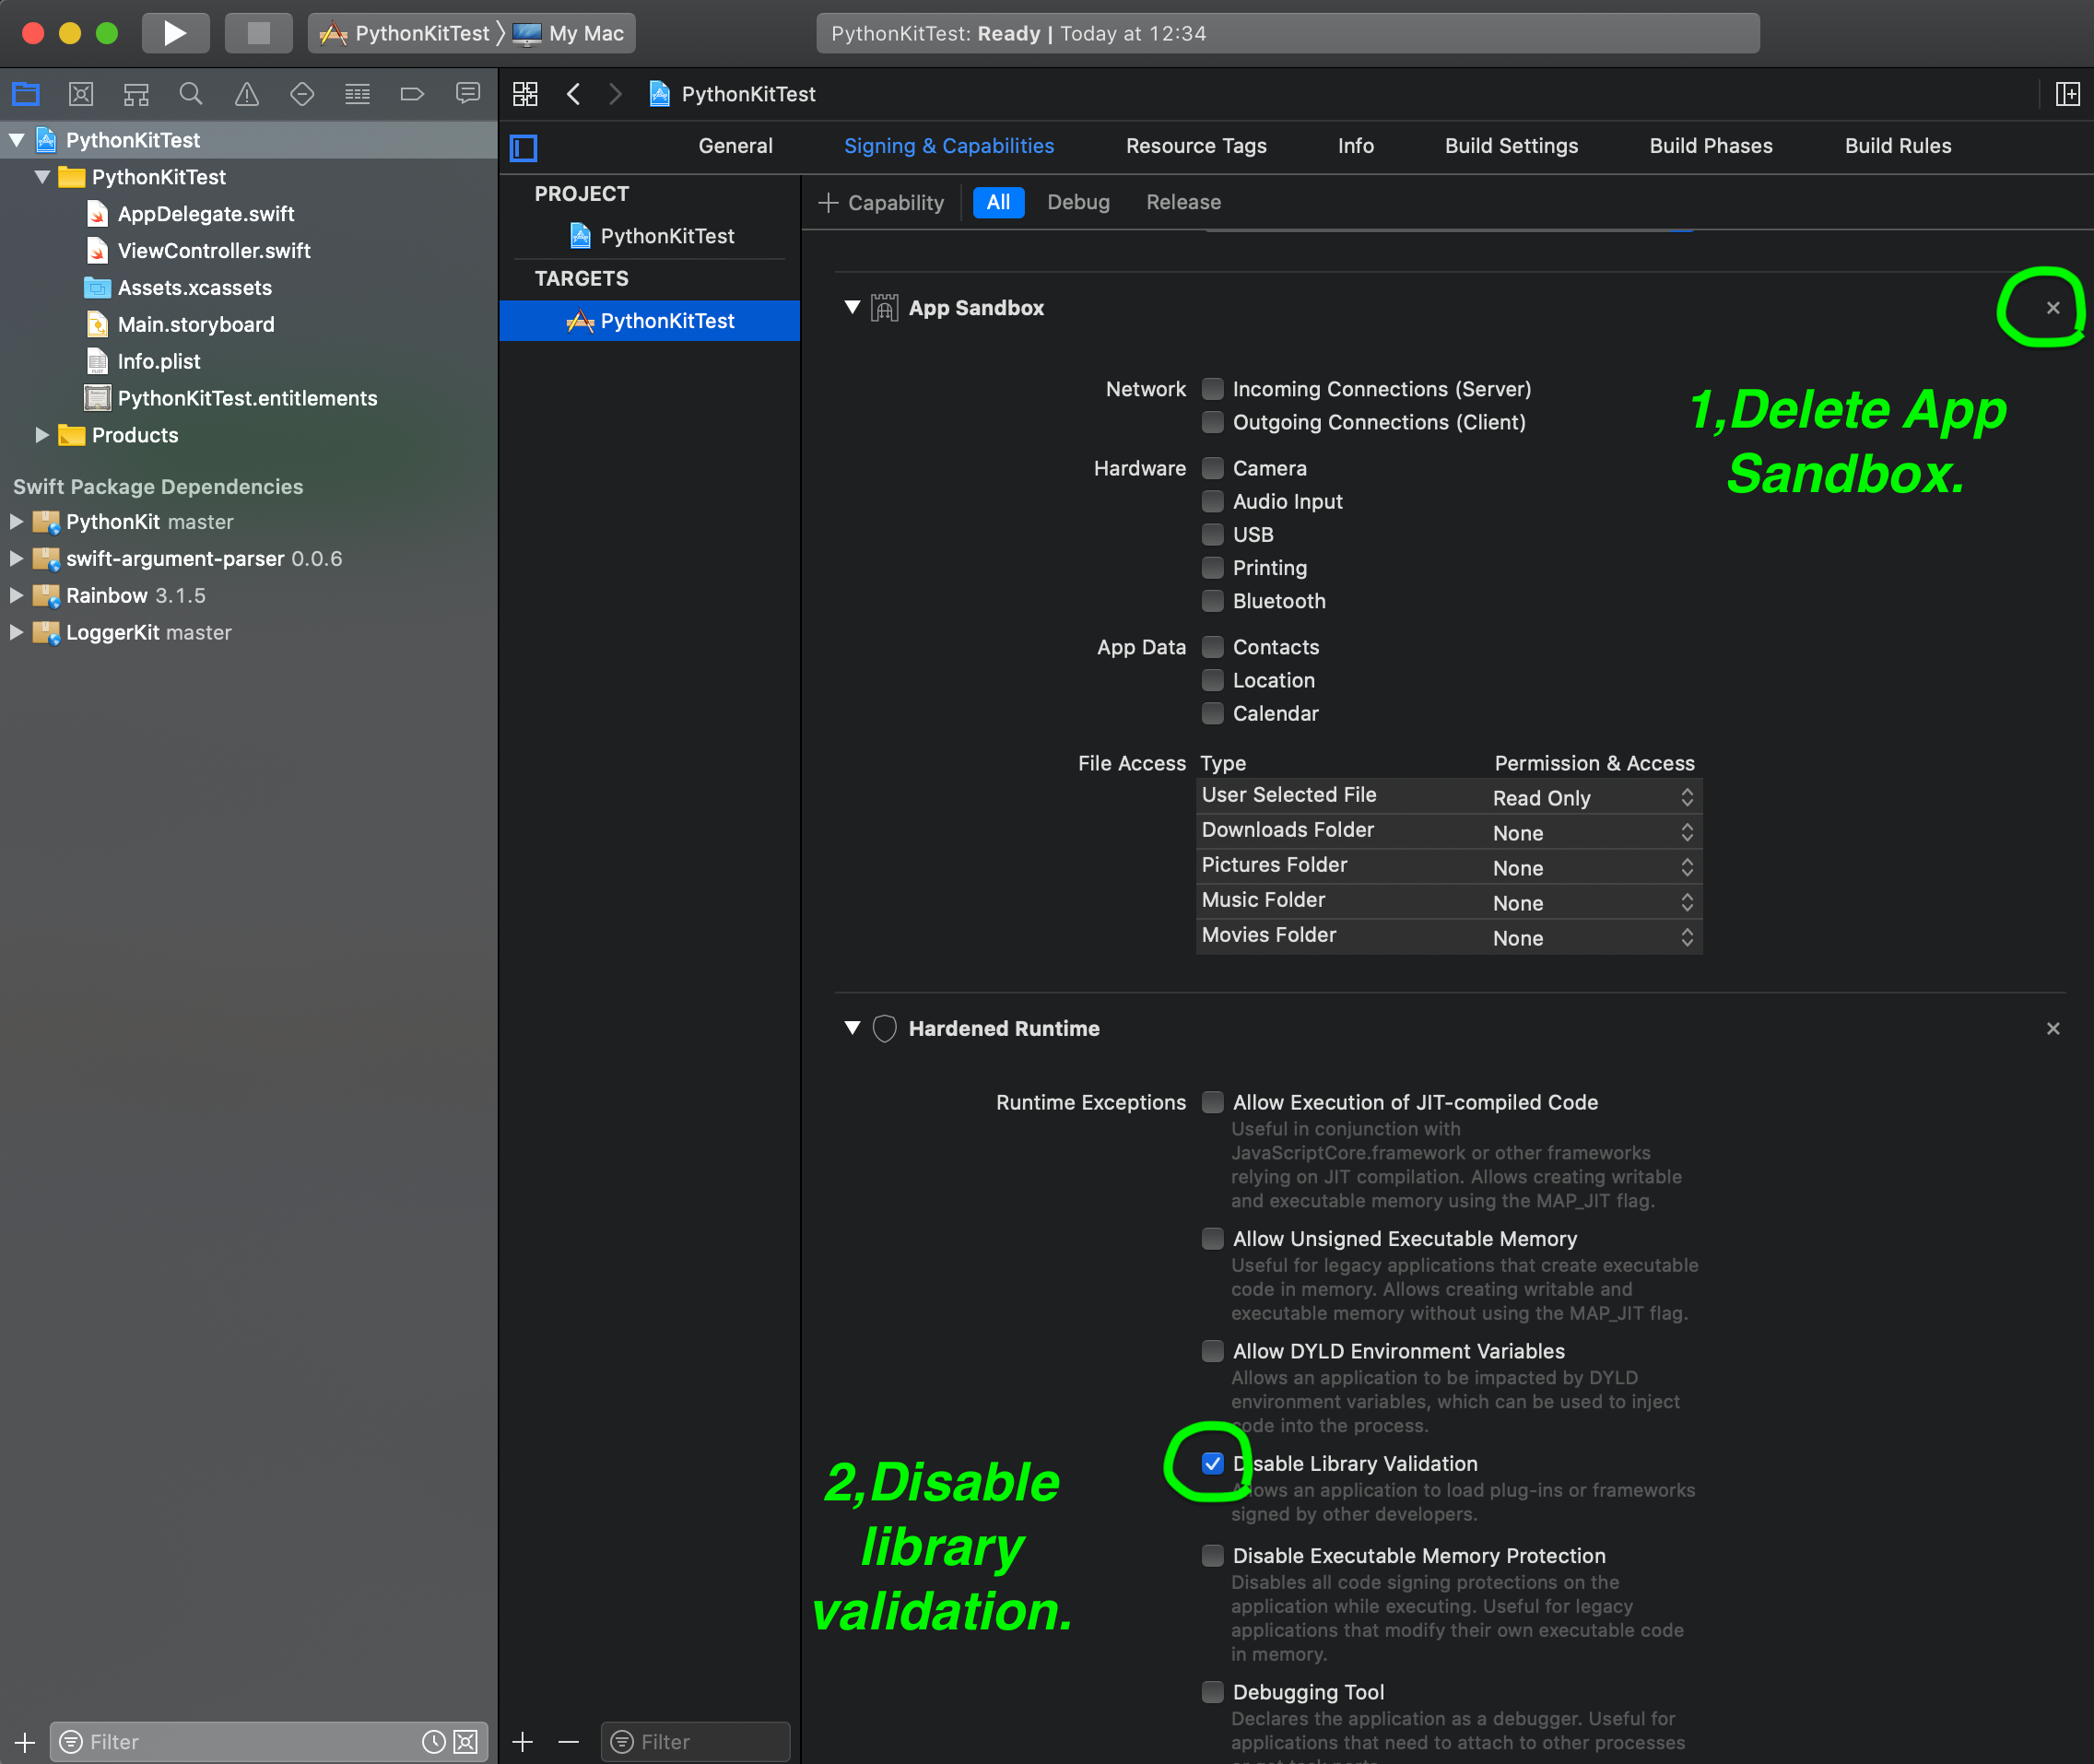Enable Contacts app data access
This screenshot has height=1764, width=2094.
click(x=1212, y=647)
